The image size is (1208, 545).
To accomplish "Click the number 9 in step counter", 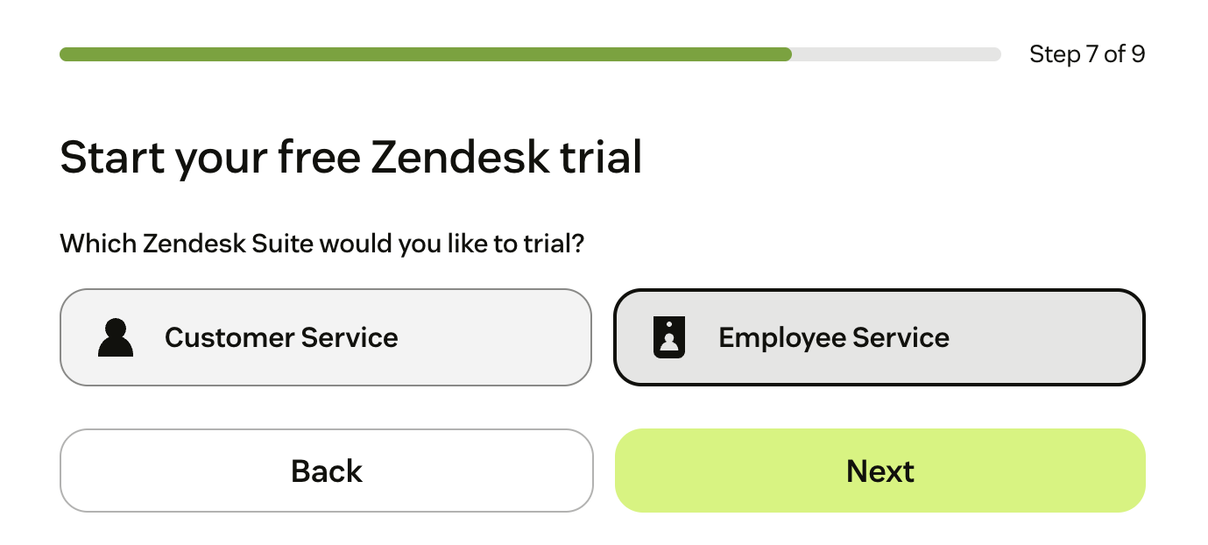I will tap(1137, 54).
